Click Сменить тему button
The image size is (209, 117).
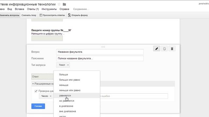click(x=29, y=15)
